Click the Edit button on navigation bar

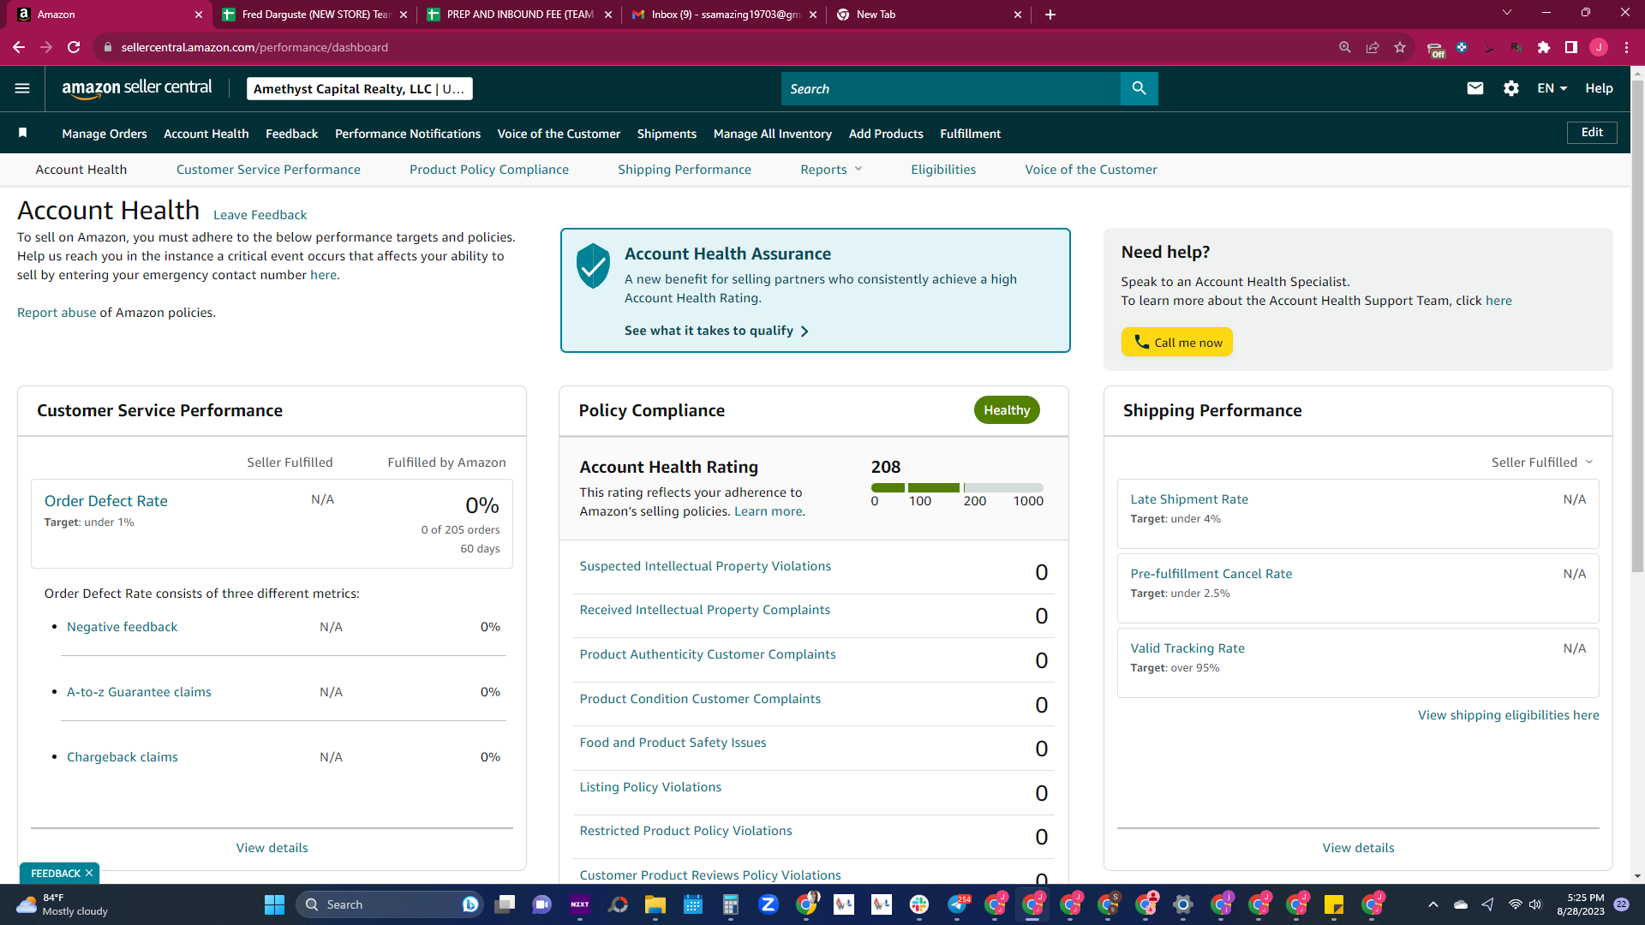point(1592,133)
